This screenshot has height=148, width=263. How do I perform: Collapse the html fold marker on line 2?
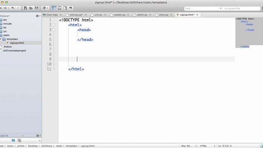click(54, 25)
